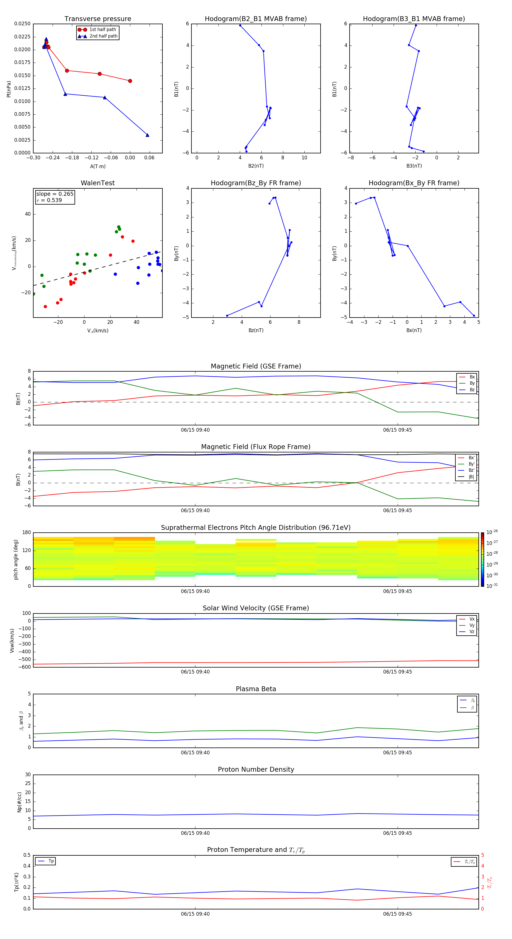Click the "Plasma Beta" plot title
The height and width of the screenshot is (939, 512).
coord(256,689)
